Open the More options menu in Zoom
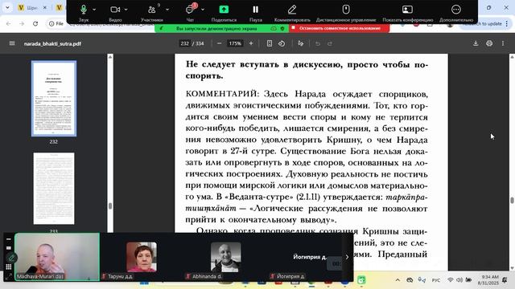 coord(456,13)
